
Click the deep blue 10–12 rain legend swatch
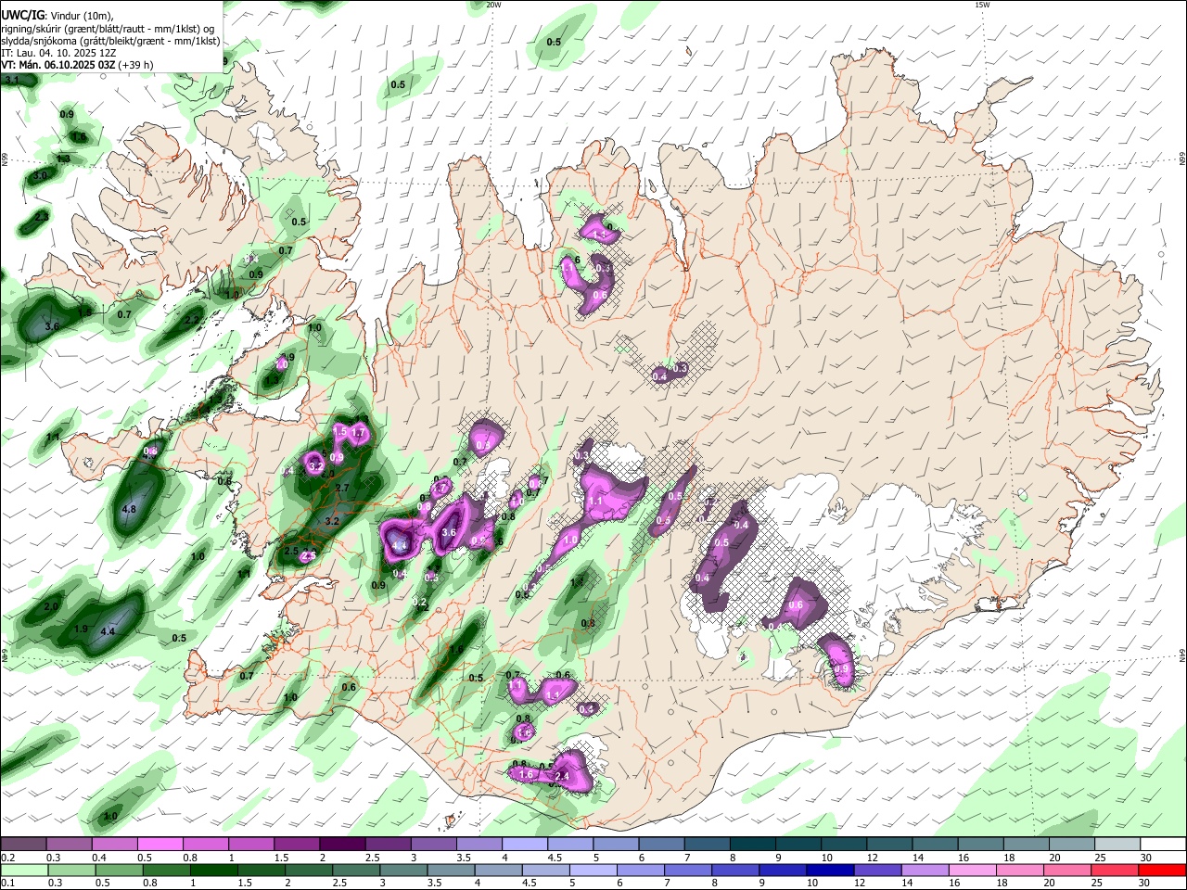[x=829, y=870]
